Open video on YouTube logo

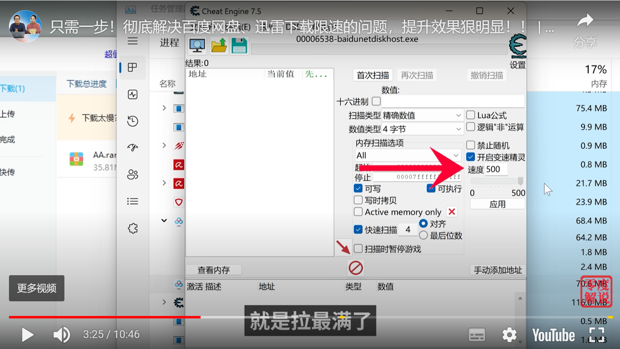[554, 335]
